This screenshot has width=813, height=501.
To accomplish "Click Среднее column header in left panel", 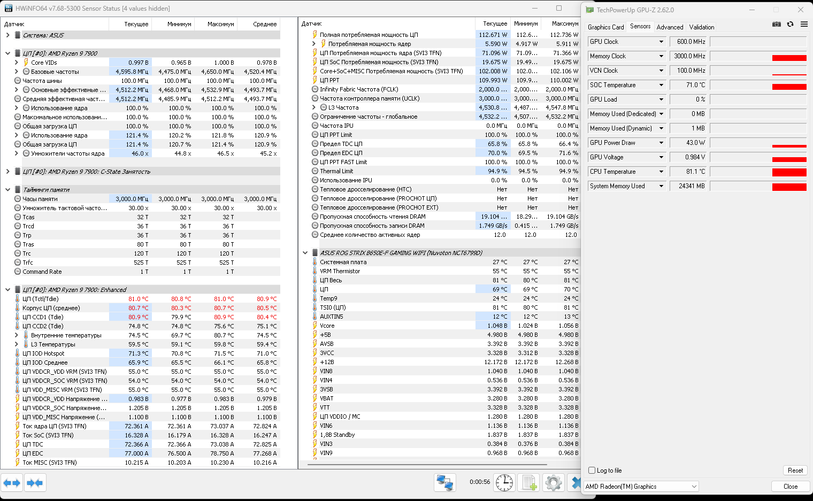I will click(x=259, y=24).
